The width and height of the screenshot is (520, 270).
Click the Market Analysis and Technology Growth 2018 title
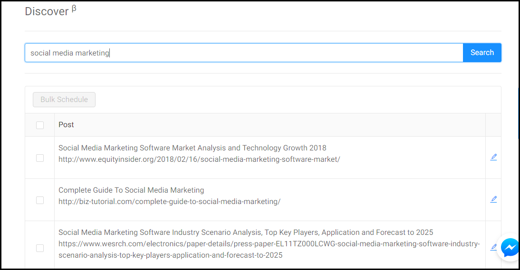pos(192,148)
